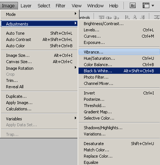Open the Help menu
The height and width of the screenshot is (165, 160).
114,6
